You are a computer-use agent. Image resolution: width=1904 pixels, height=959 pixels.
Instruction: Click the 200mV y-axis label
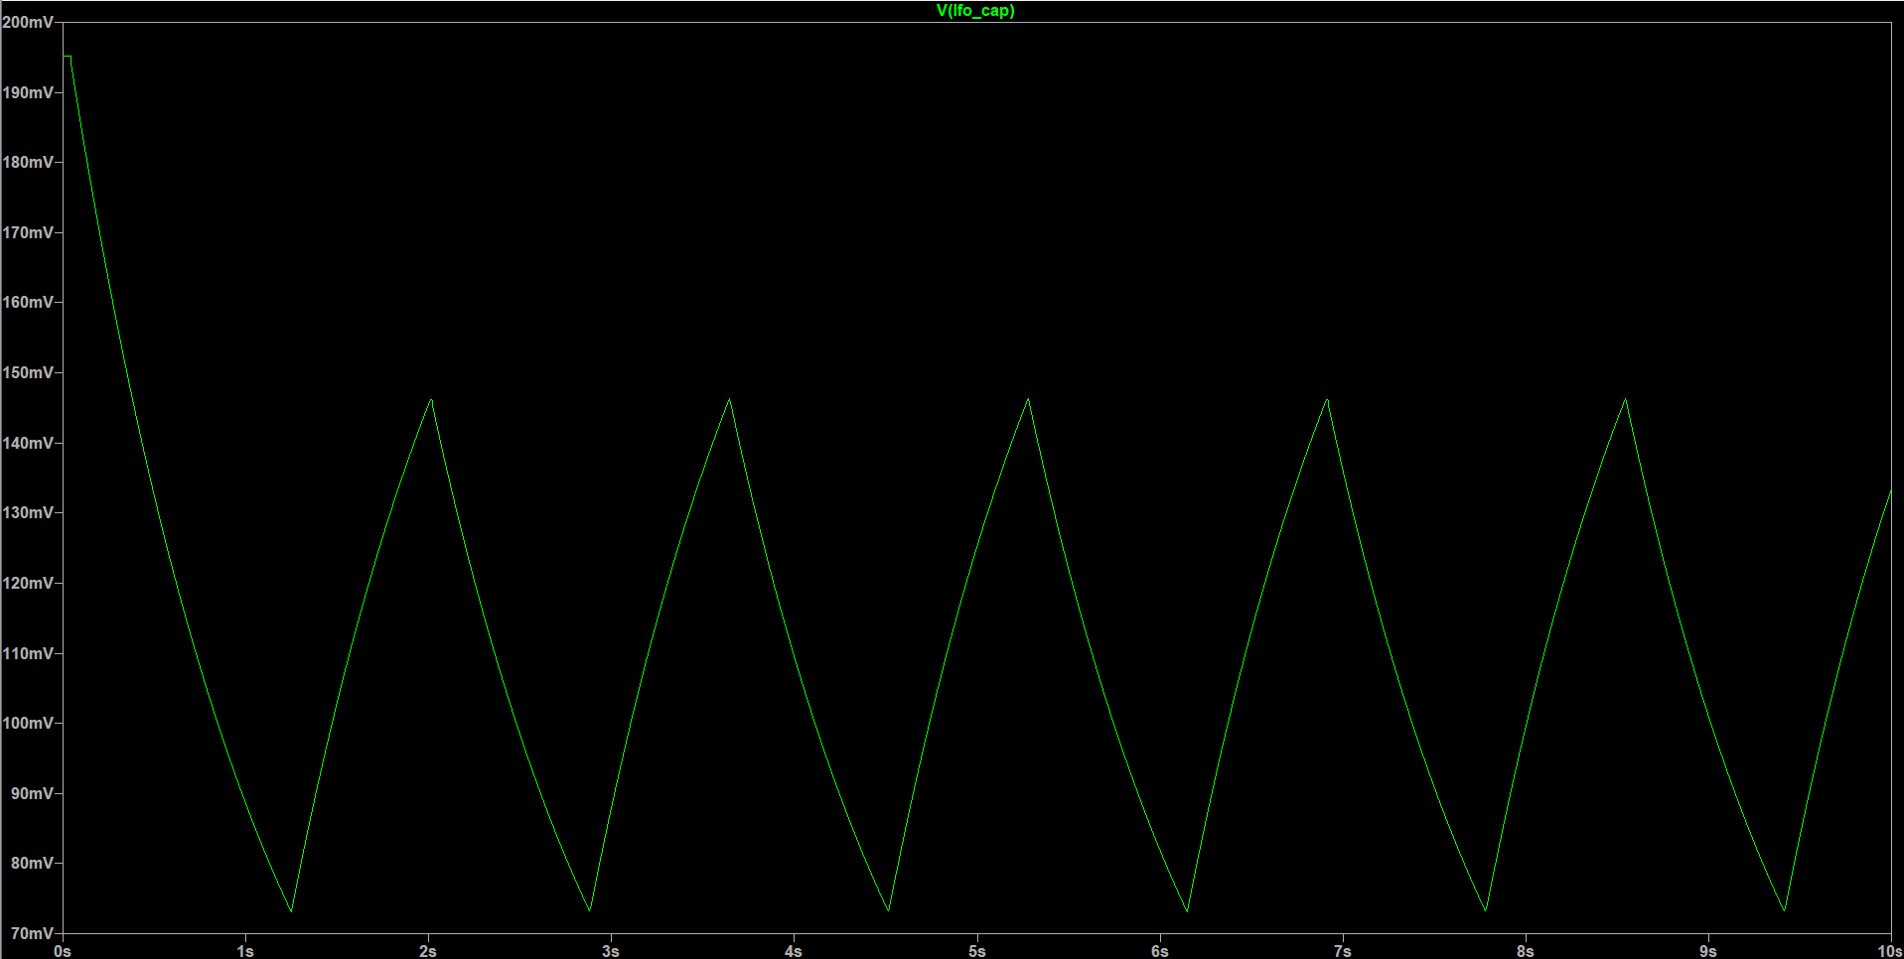(x=29, y=22)
